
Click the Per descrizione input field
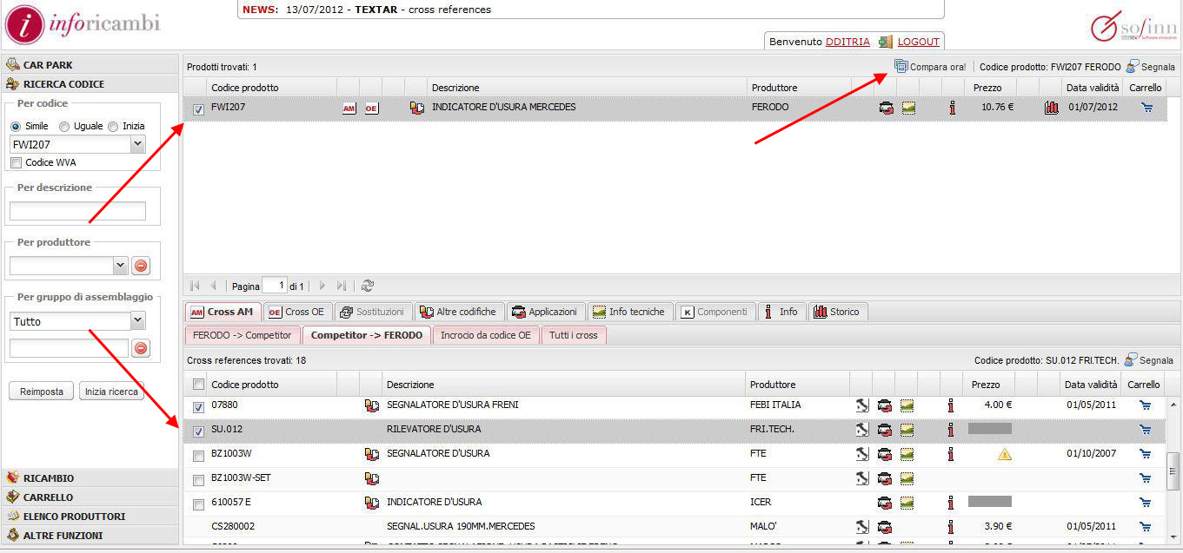coord(77,211)
